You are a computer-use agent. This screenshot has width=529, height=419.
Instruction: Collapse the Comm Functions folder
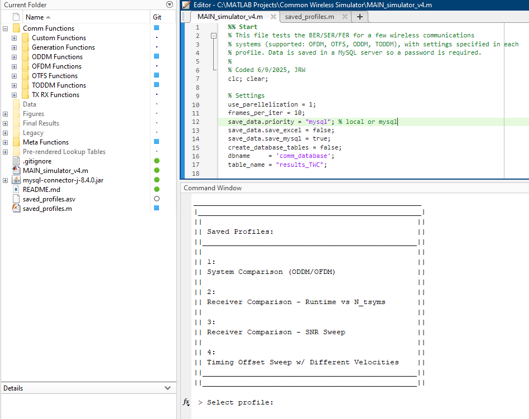[x=6, y=28]
